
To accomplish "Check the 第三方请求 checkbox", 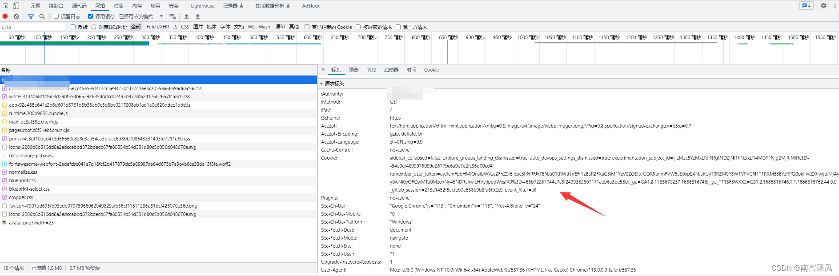I will point(398,27).
